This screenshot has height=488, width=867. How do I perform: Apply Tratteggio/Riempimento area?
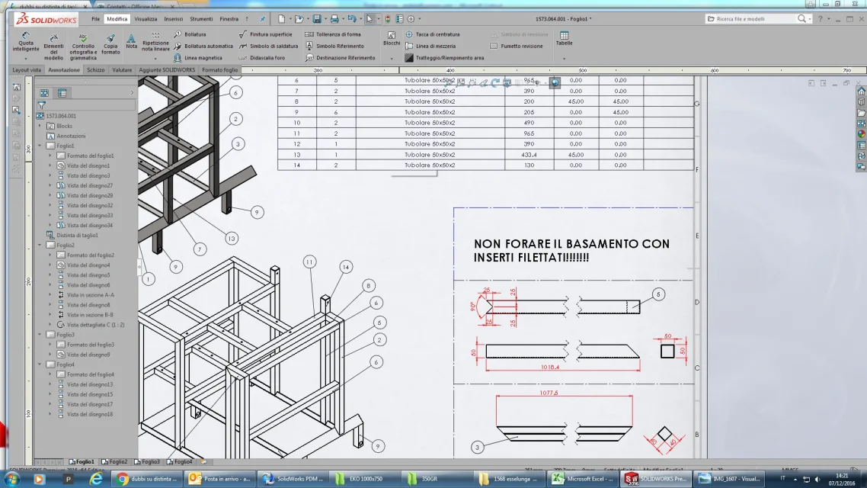[445, 57]
